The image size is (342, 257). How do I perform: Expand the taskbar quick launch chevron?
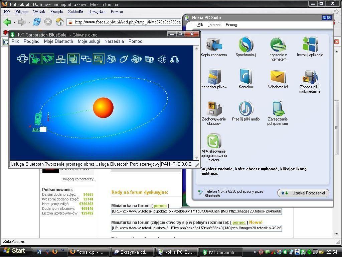63,250
